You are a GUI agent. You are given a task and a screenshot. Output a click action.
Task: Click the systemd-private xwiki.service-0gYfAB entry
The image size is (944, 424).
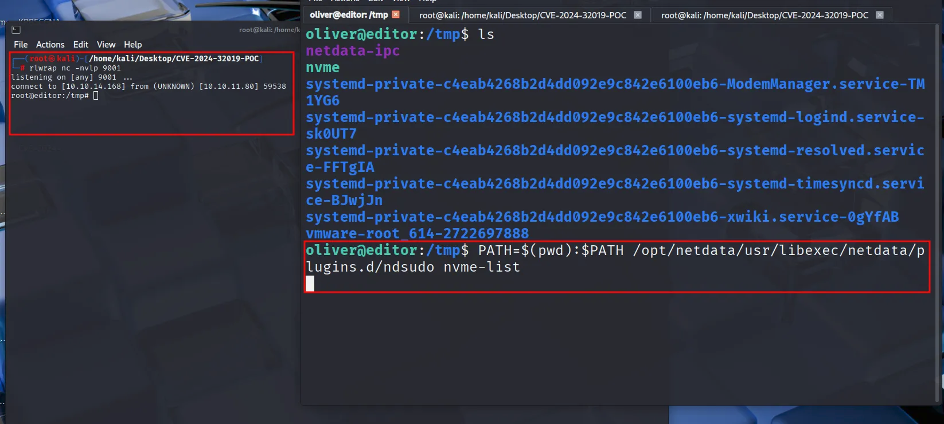pyautogui.click(x=602, y=217)
